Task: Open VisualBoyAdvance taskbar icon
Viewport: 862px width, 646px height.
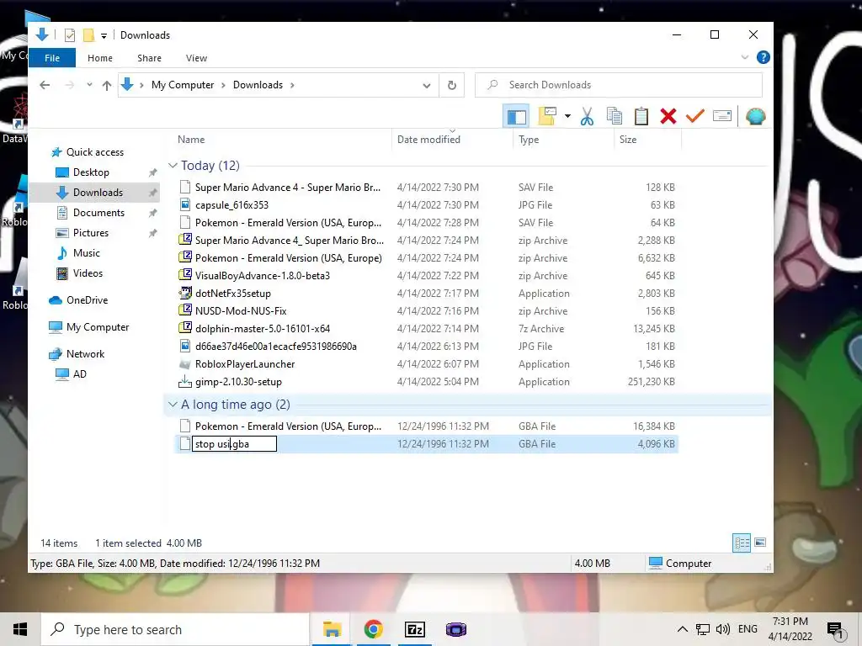Action: coord(455,629)
